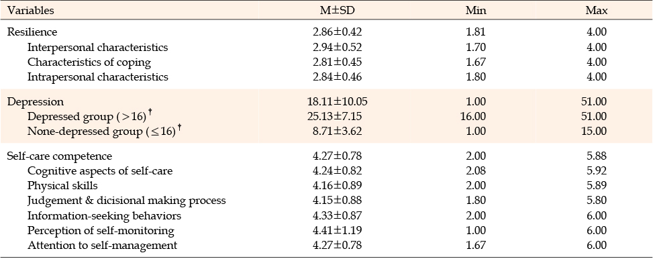653x259 pixels.
Task: Click the Min column header
Action: (x=476, y=11)
